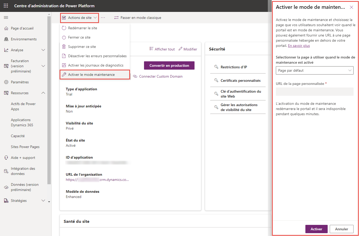Click the icon beside Désactiver les erreurs personnalisées
Viewport: 359px width, 236px height.
64,56
